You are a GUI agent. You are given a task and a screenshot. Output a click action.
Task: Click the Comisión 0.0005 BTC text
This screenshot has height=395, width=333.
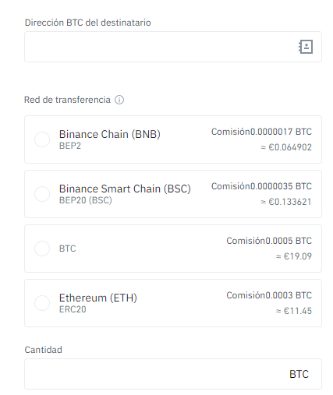(x=269, y=241)
